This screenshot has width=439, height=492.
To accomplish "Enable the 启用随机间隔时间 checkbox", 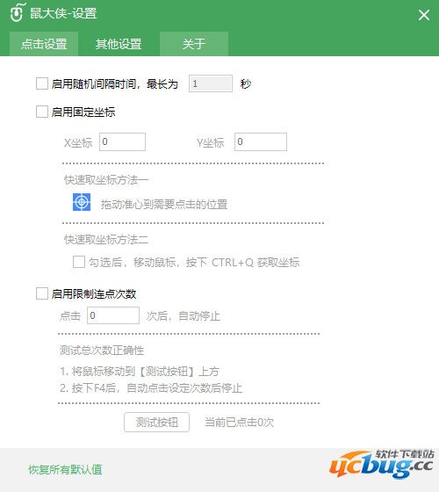I will (x=42, y=83).
